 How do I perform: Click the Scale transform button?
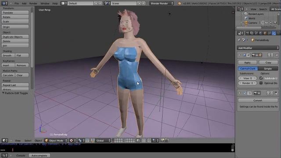pyautogui.click(x=15, y=22)
